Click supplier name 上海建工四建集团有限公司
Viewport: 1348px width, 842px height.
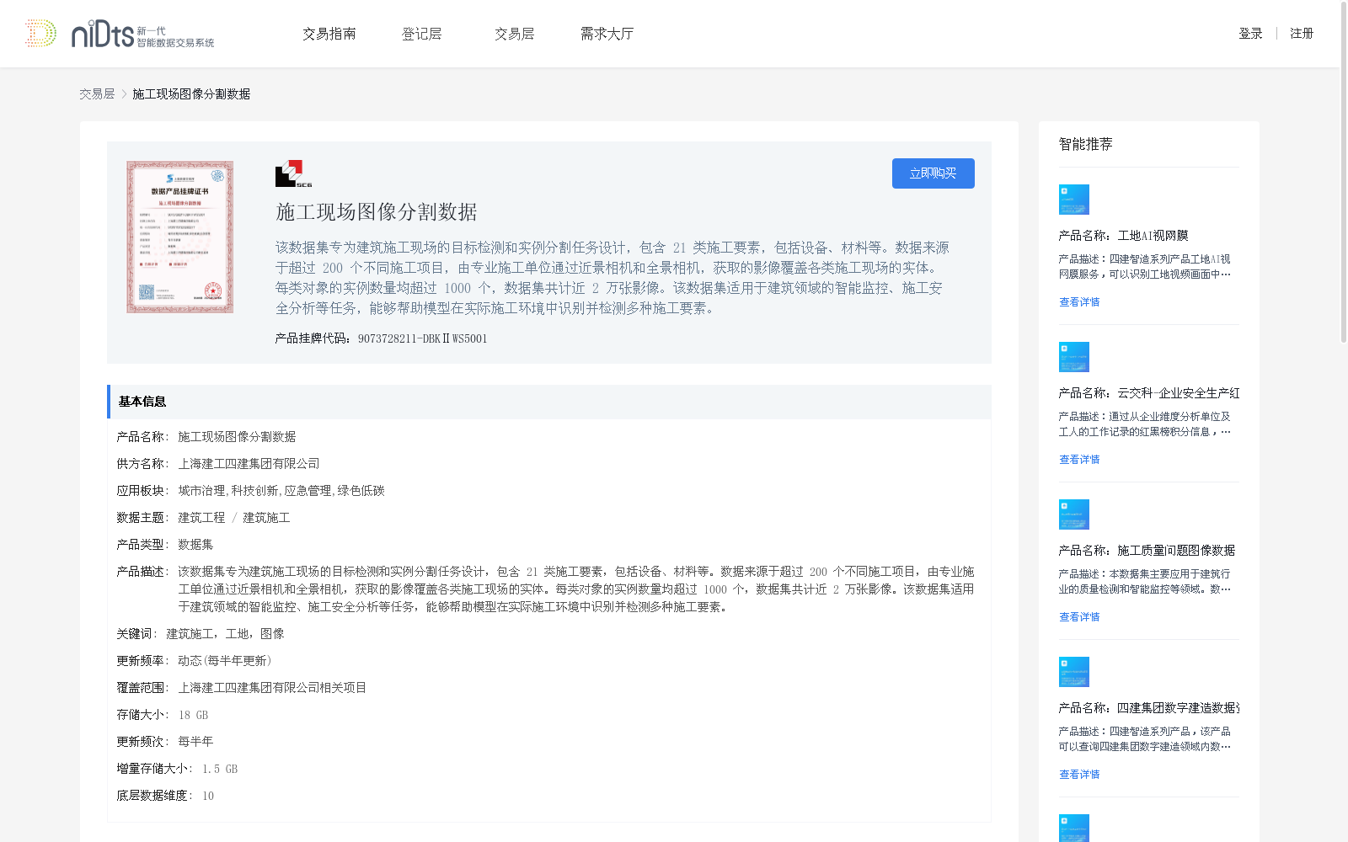tap(249, 464)
